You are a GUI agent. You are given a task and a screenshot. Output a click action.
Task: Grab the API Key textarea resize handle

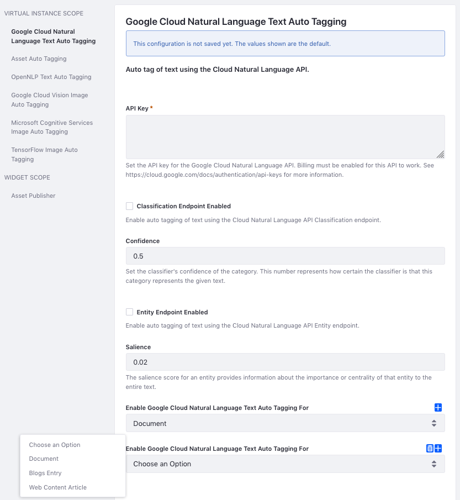click(440, 155)
